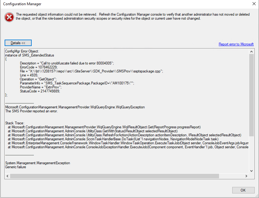Click the horizontal scrollbar left arrow
259x198 pixels.
coord(7,176)
